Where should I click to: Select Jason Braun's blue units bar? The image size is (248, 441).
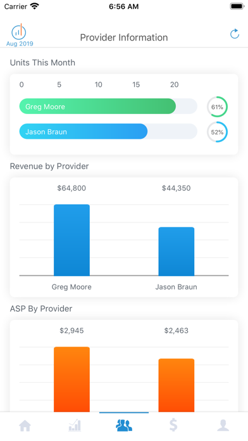(x=83, y=131)
